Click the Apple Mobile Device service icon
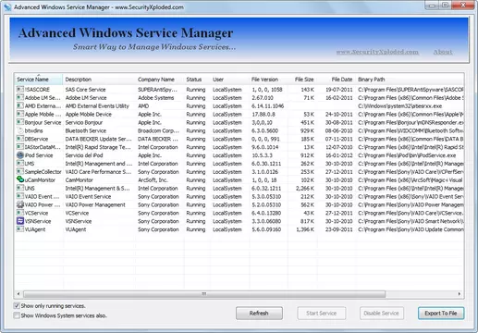The image size is (478, 333). tap(20, 114)
